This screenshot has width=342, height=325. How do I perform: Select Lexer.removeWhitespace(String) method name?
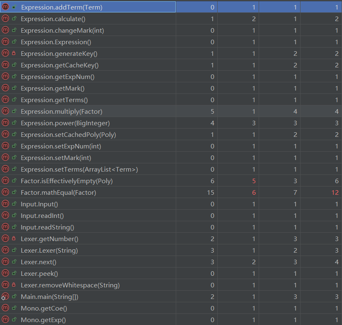point(70,285)
